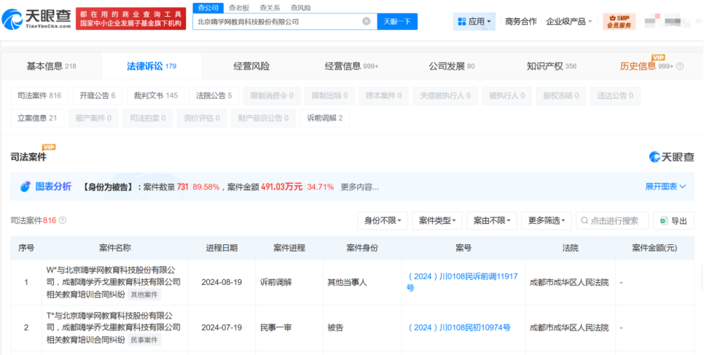
Task: Clear the search box with X icon
Action: point(366,22)
